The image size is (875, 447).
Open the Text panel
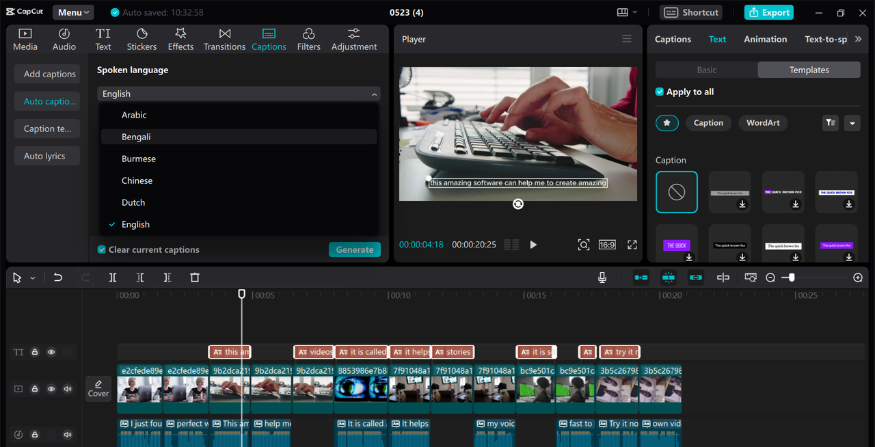click(x=103, y=40)
